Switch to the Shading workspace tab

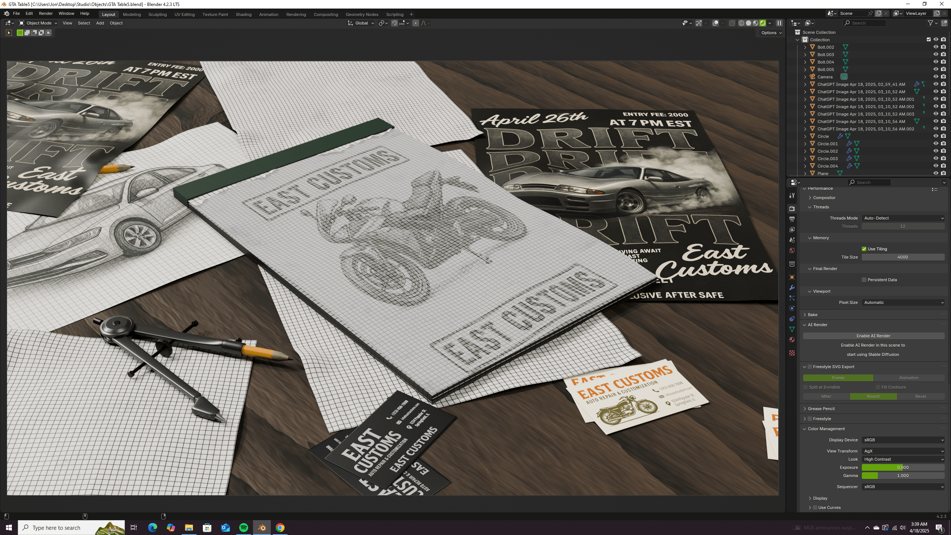click(x=243, y=14)
